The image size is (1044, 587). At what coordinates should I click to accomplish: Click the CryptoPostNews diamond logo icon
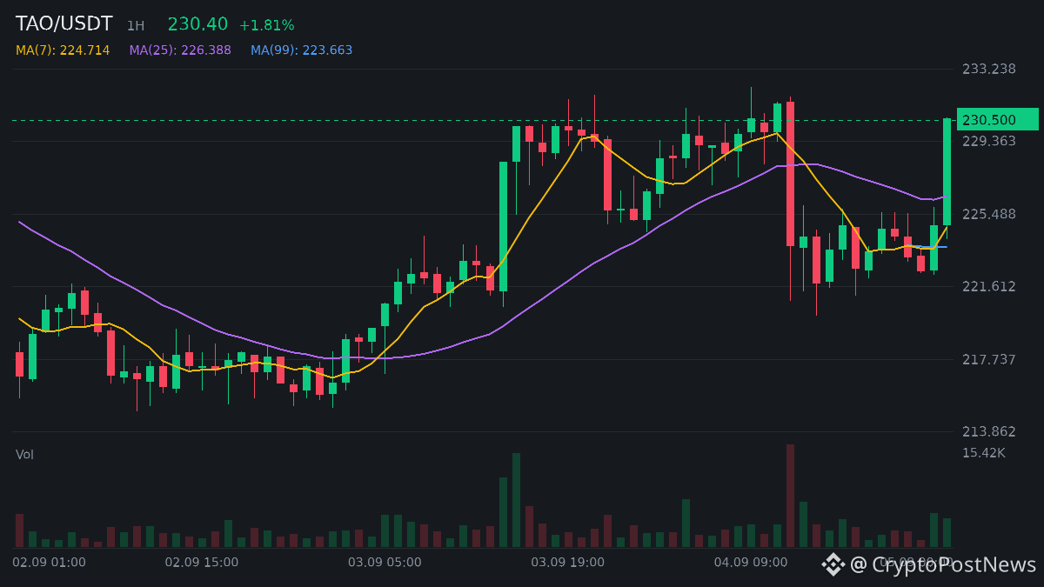click(x=833, y=564)
